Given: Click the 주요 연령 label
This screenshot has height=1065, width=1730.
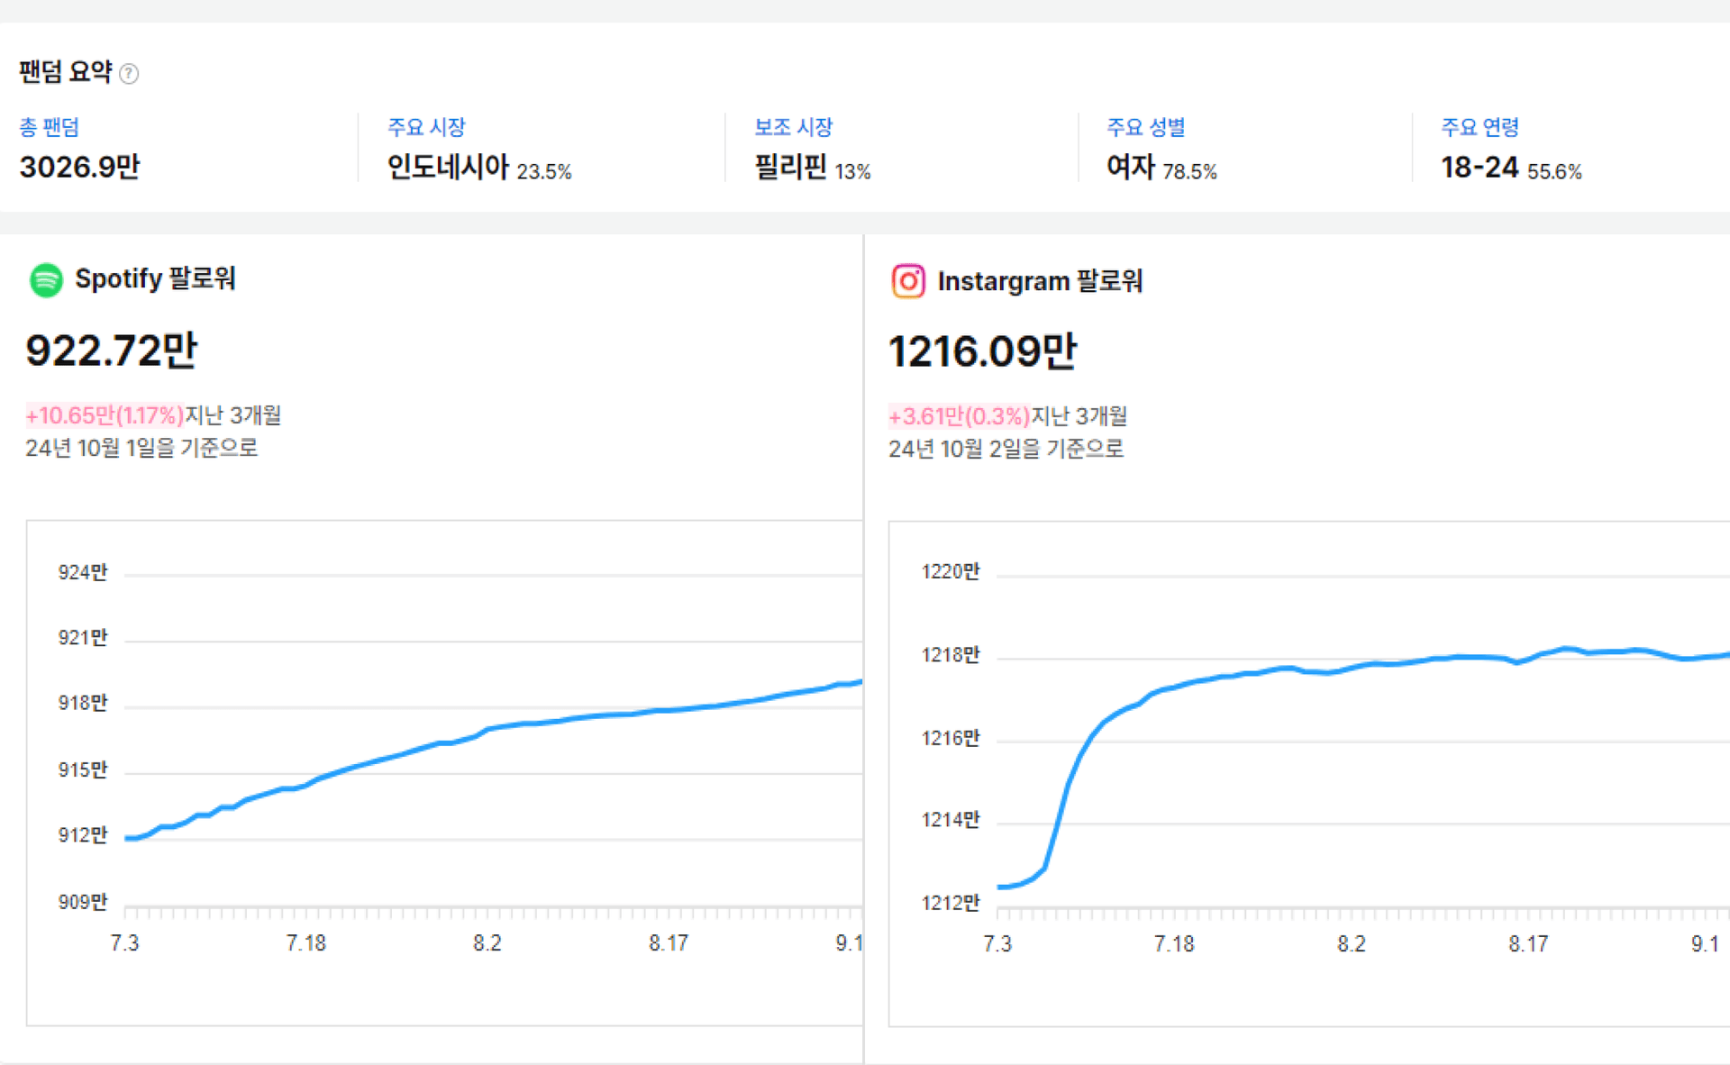Looking at the screenshot, I should pos(1480,127).
